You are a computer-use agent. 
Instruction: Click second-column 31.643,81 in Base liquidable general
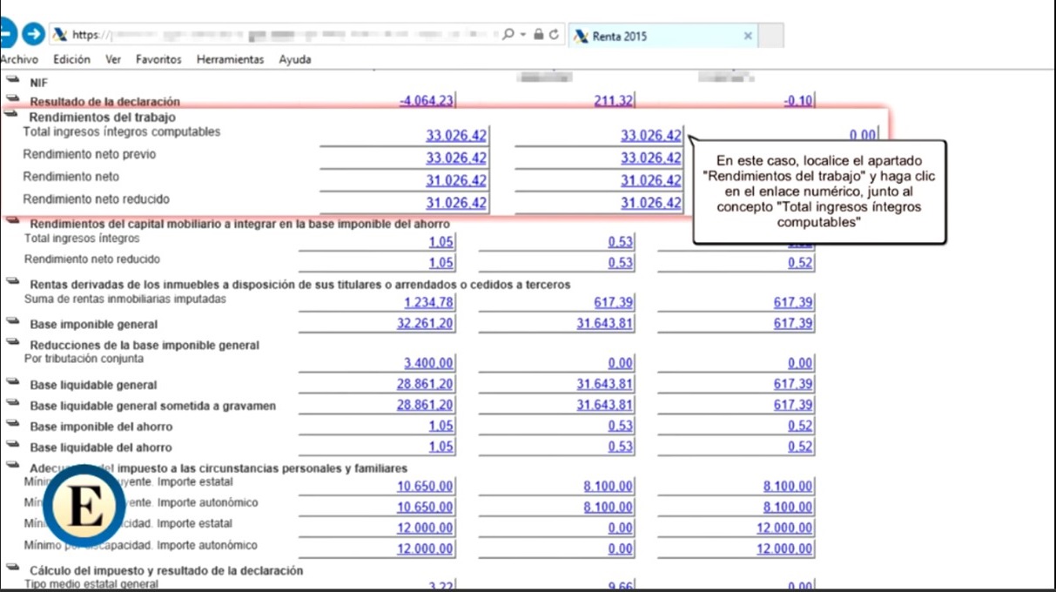[605, 384]
